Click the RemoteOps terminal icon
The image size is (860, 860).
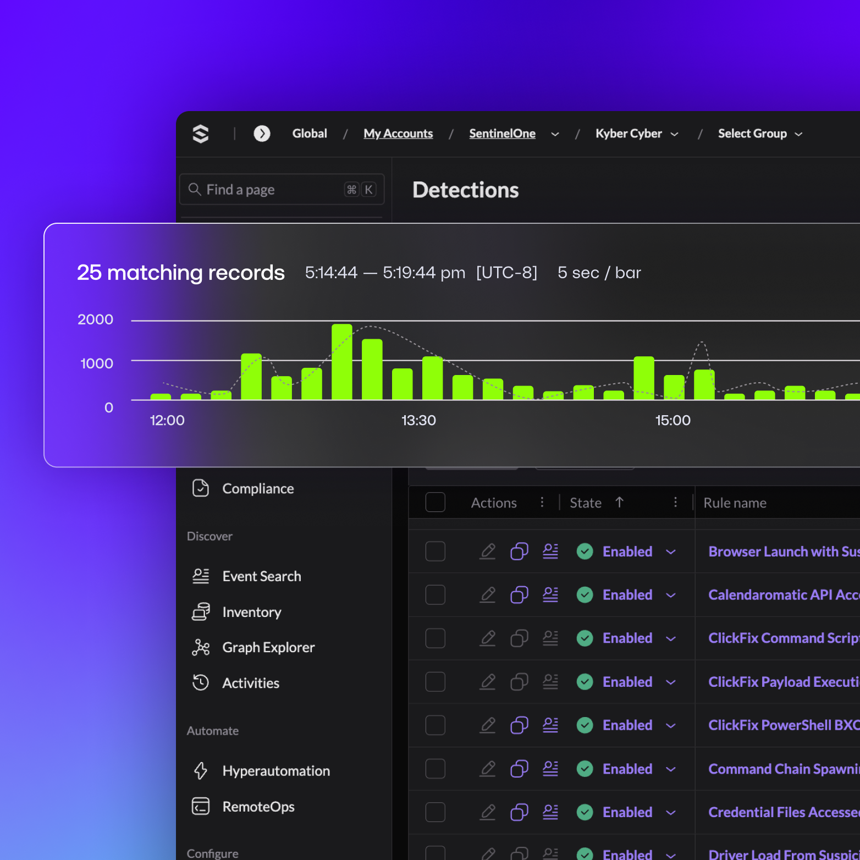(x=201, y=806)
